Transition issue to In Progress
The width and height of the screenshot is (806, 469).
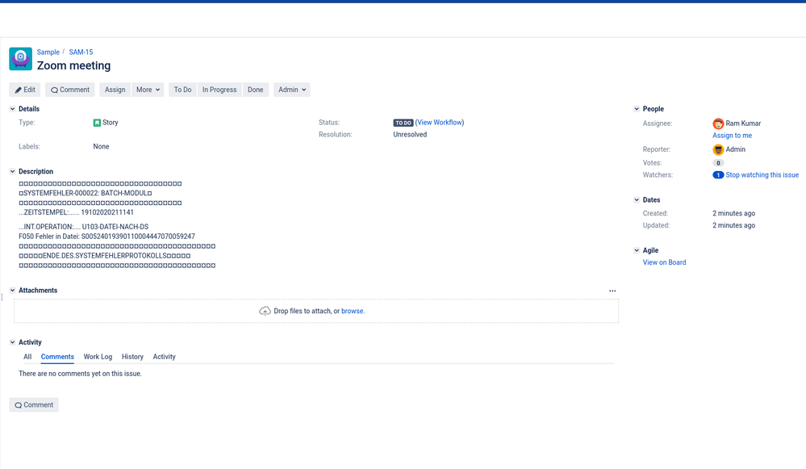[219, 90]
